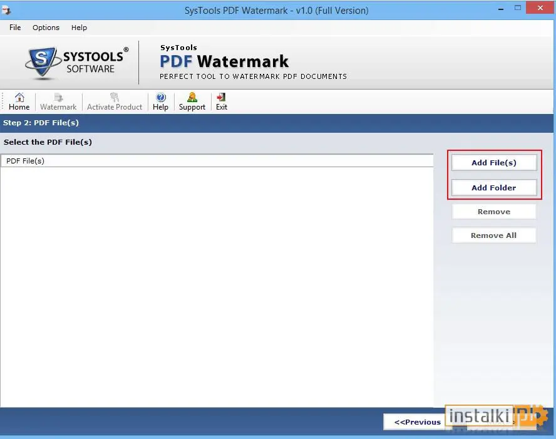Open the Help menu in the menu bar
Viewport: 556px width, 439px height.
coord(79,28)
